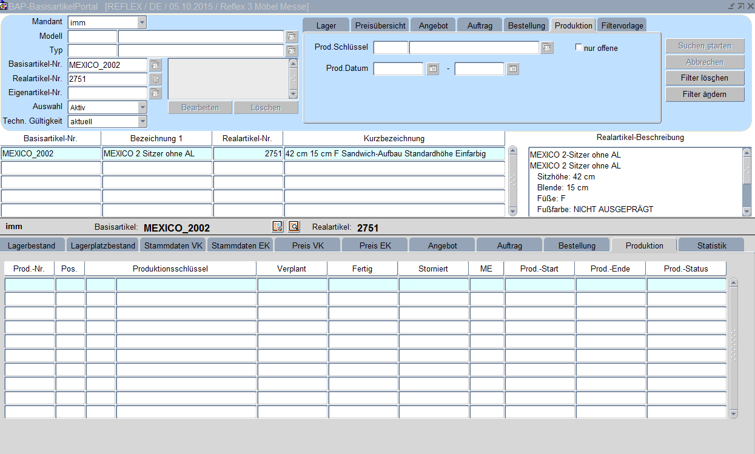Open the Auswahl dropdown
The width and height of the screenshot is (755, 454).
coord(142,107)
